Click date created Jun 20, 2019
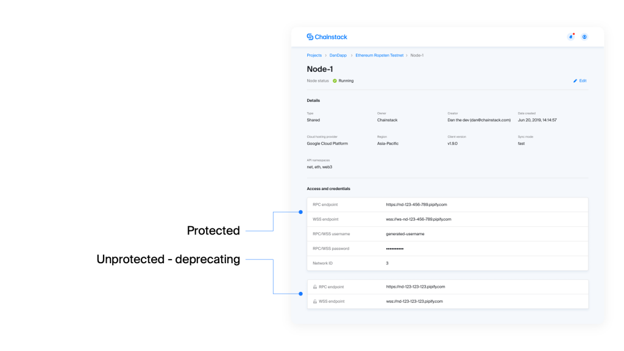This screenshot has width=624, height=351. pos(537,120)
